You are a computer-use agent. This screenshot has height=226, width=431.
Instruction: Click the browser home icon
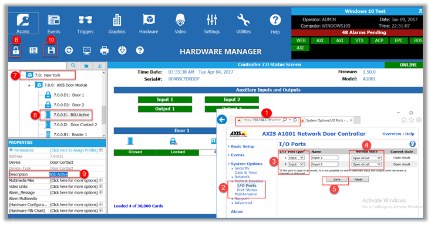(x=404, y=120)
